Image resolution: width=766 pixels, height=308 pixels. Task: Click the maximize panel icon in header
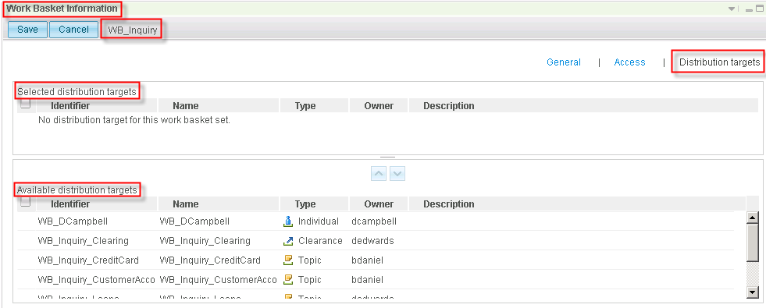tap(759, 9)
